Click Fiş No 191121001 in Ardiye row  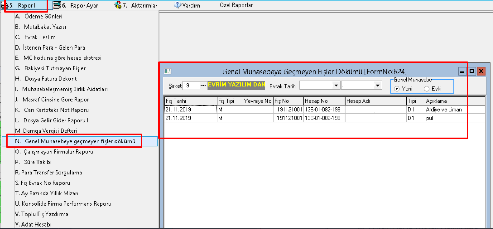point(288,109)
